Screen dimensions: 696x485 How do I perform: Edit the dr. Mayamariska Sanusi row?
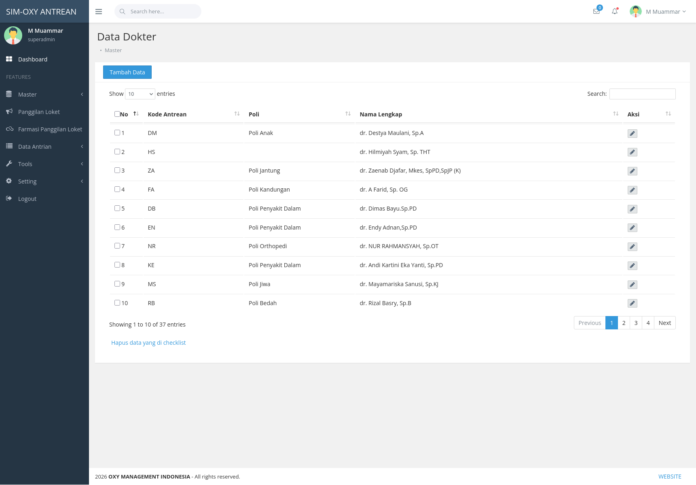tap(633, 285)
